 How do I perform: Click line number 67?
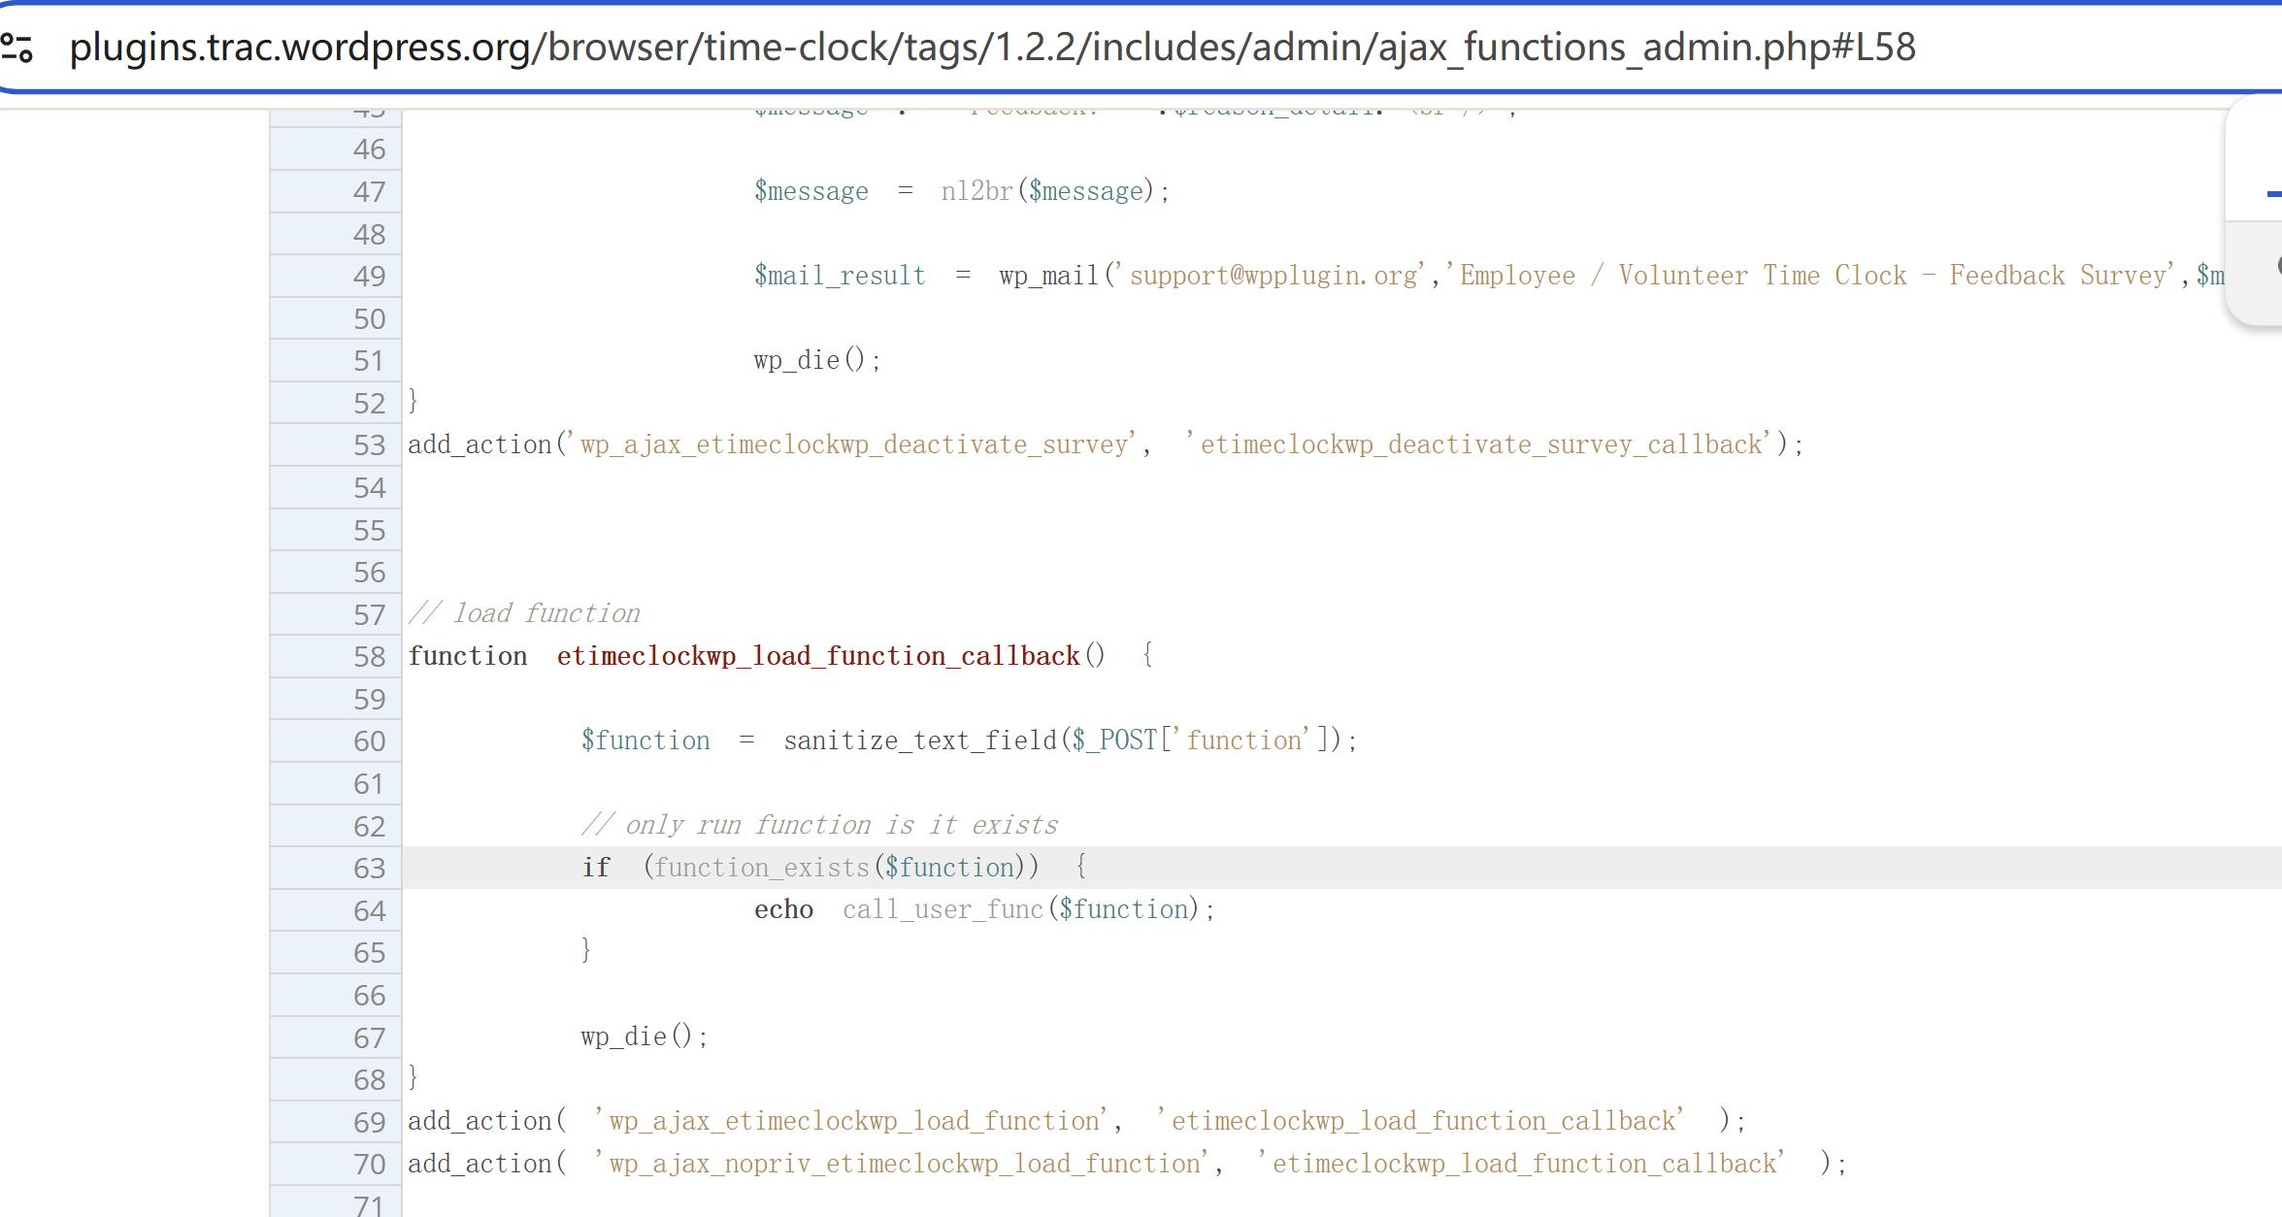click(369, 1038)
